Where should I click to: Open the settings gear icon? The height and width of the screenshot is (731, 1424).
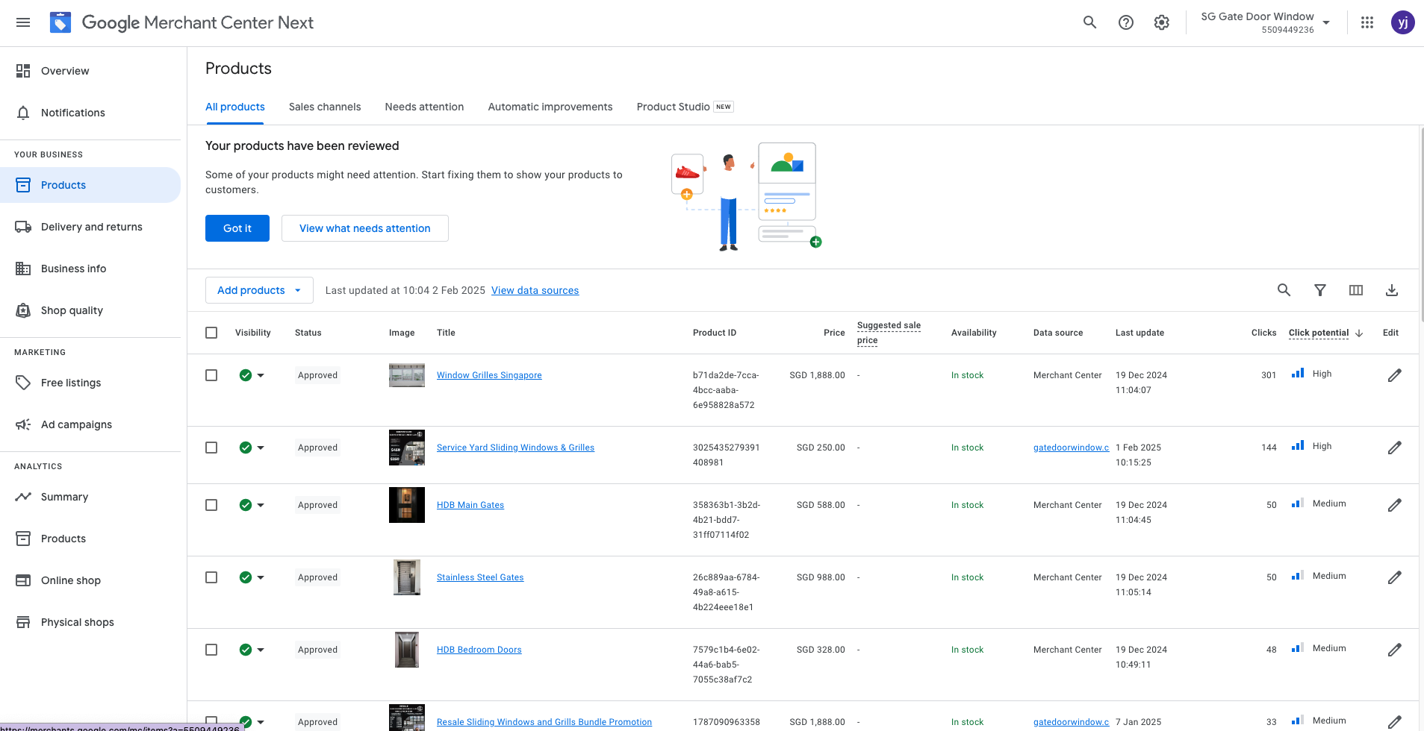(x=1161, y=22)
